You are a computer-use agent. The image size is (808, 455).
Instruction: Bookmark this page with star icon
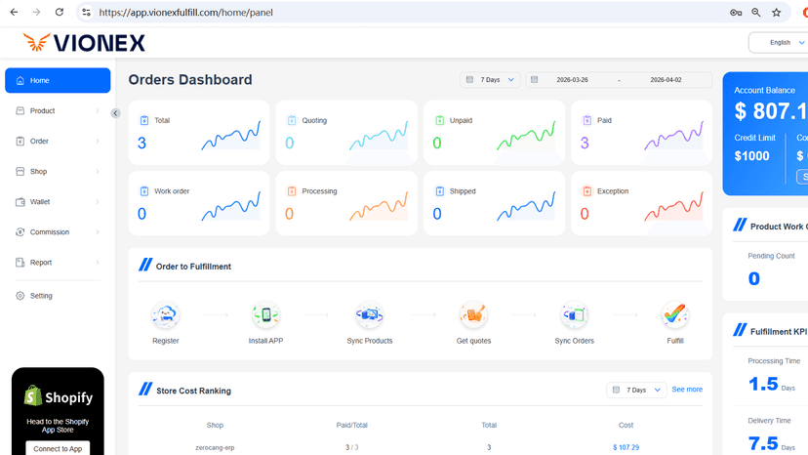click(776, 13)
